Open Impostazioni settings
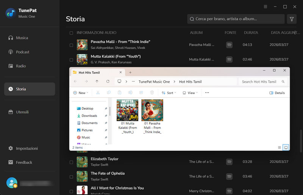This screenshot has height=195, width=303. tap(30, 148)
